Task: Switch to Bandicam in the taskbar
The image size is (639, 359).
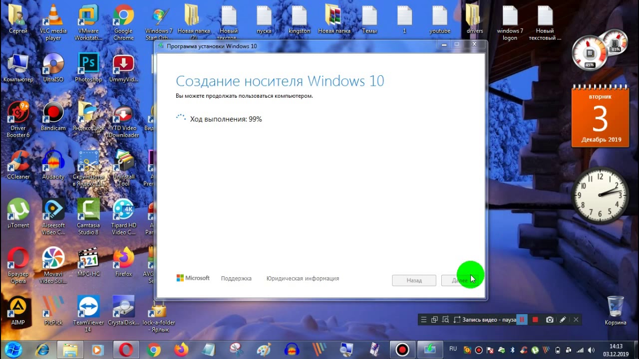Action: [x=402, y=350]
